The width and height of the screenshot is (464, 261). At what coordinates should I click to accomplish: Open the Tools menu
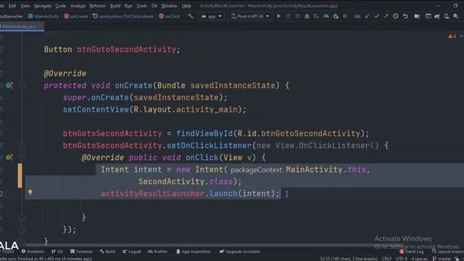click(x=142, y=6)
